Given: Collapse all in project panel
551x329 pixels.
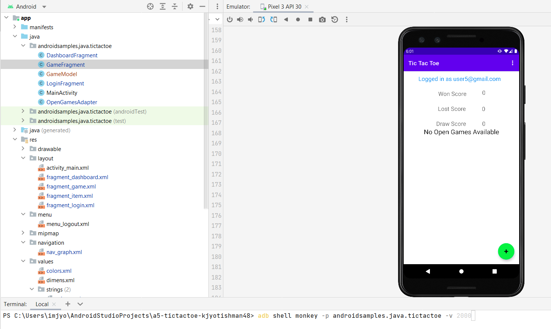Looking at the screenshot, I should pos(175,6).
